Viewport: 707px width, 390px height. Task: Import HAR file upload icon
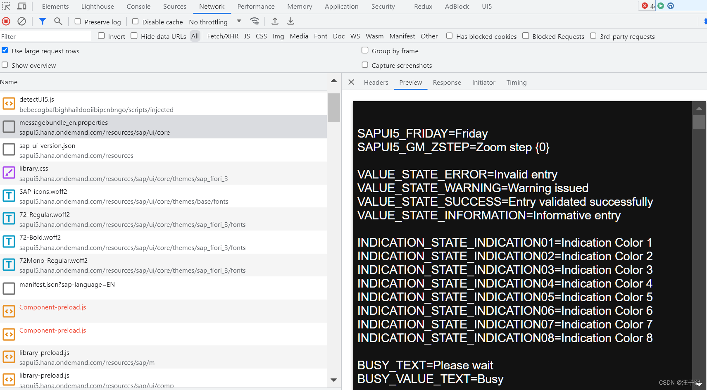click(275, 21)
